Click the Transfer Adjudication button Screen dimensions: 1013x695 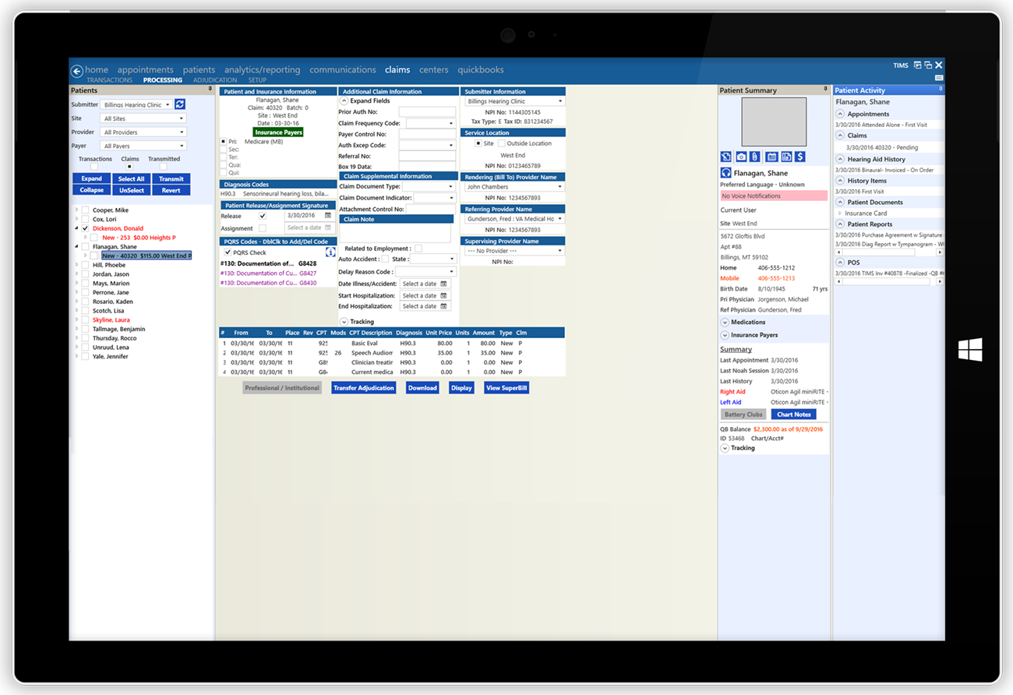click(364, 387)
